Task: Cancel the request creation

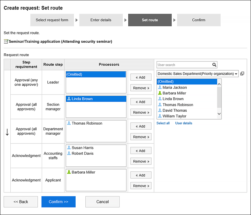Action: 103,202
